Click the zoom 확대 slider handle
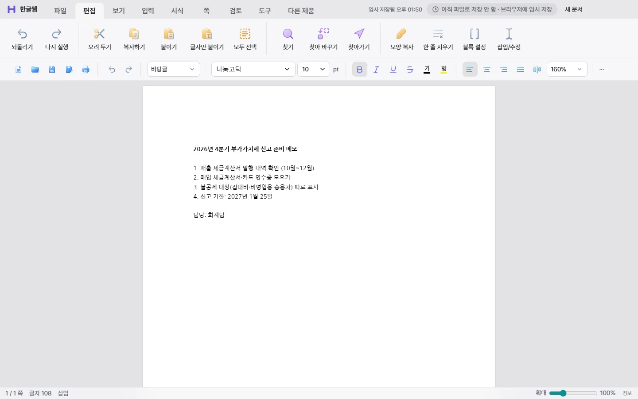Screen dimensions: 638x399 (563, 393)
